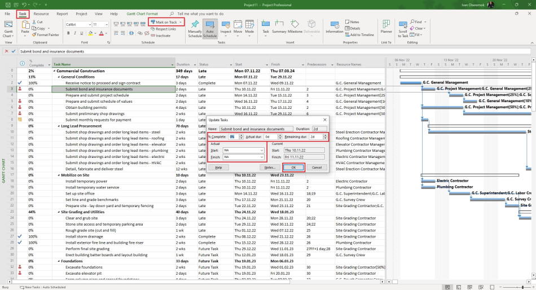Click the Indent Task icon
The width and height of the screenshot is (536, 290).
click(x=123, y=33)
